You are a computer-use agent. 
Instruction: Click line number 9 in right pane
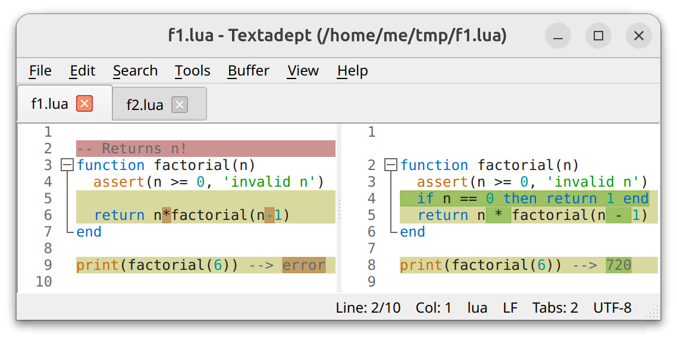click(371, 281)
